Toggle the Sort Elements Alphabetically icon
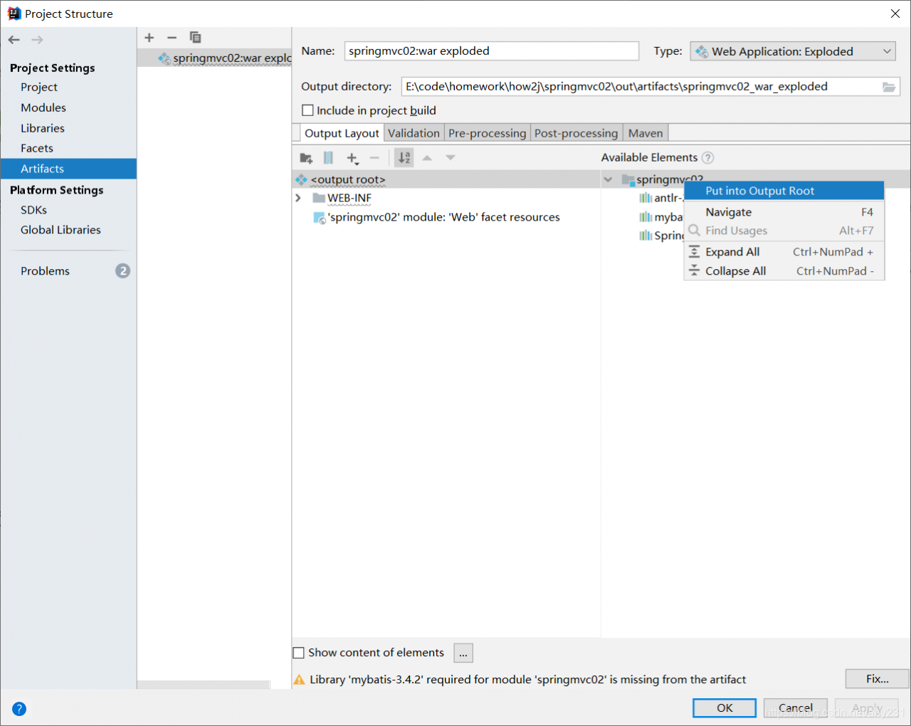Screen dimensions: 911x726 point(404,157)
